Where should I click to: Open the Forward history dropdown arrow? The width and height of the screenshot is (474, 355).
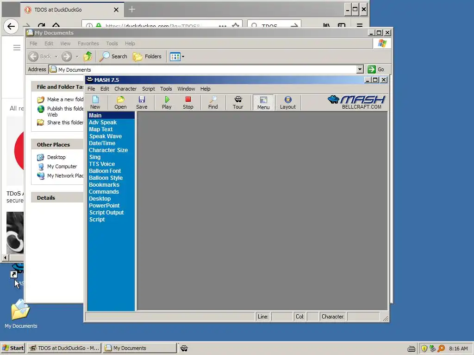coord(77,56)
